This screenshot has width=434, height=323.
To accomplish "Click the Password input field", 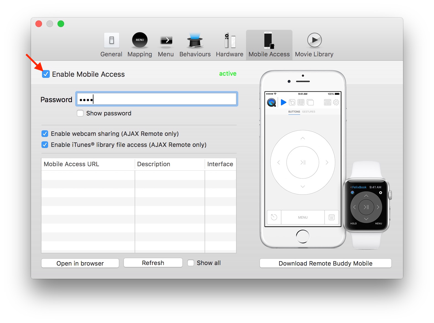I will tap(157, 99).
